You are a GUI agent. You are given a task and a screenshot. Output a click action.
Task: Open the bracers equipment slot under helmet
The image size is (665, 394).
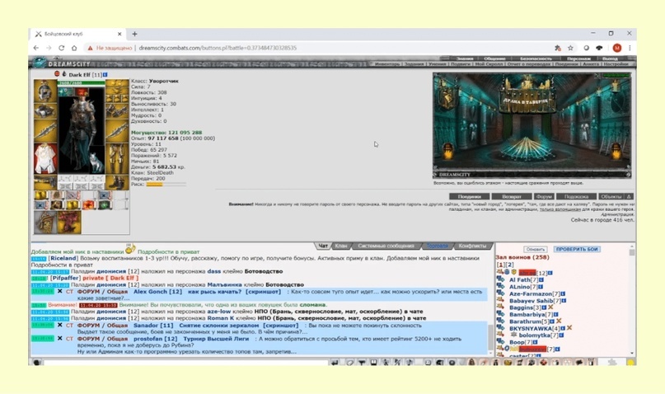(45, 110)
